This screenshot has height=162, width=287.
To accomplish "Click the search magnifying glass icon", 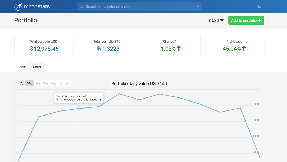I will coord(81,6).
